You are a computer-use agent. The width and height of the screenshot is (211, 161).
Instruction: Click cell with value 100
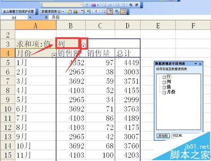[100, 155]
